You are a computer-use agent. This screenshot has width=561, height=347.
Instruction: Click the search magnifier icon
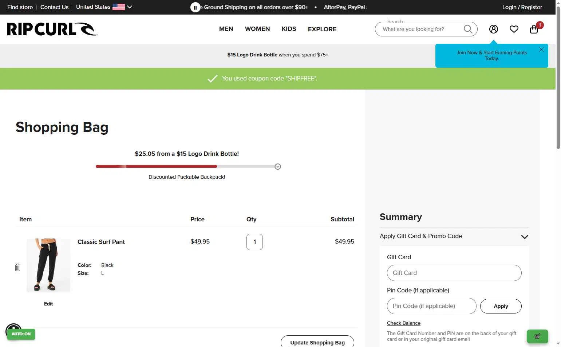468,29
